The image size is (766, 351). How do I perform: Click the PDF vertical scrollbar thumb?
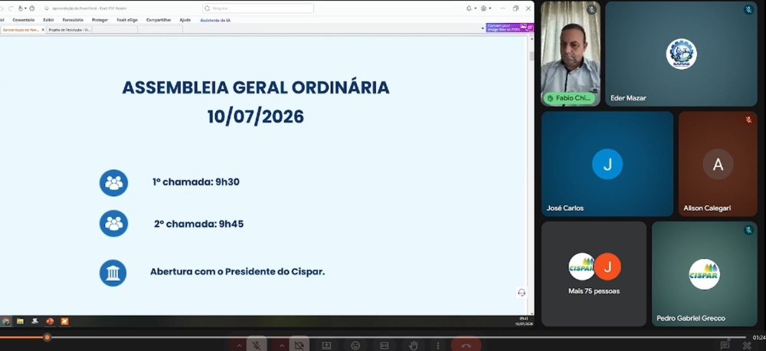(532, 56)
